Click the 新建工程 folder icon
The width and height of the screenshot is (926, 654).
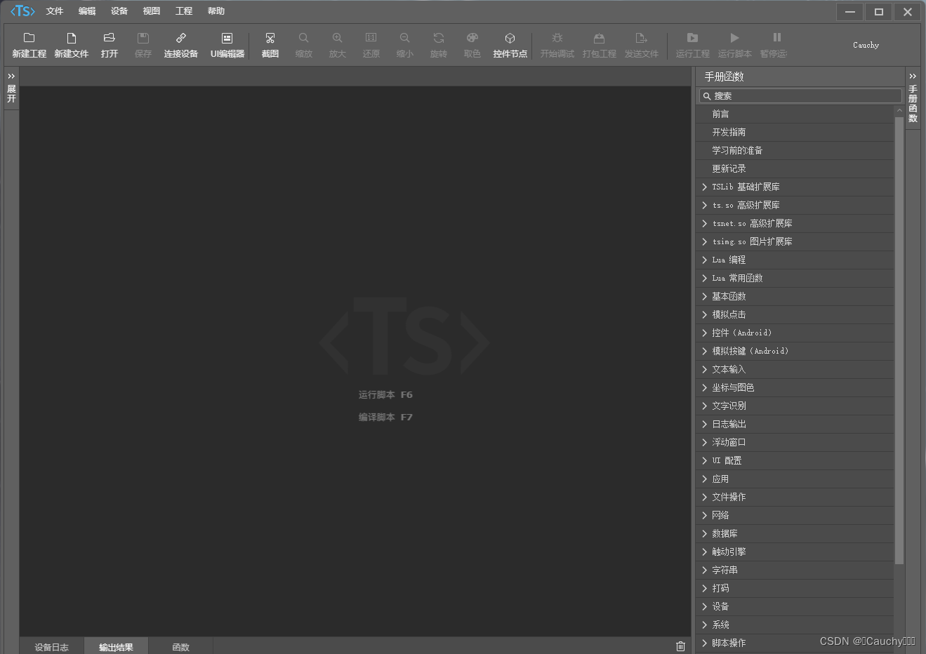tap(29, 38)
